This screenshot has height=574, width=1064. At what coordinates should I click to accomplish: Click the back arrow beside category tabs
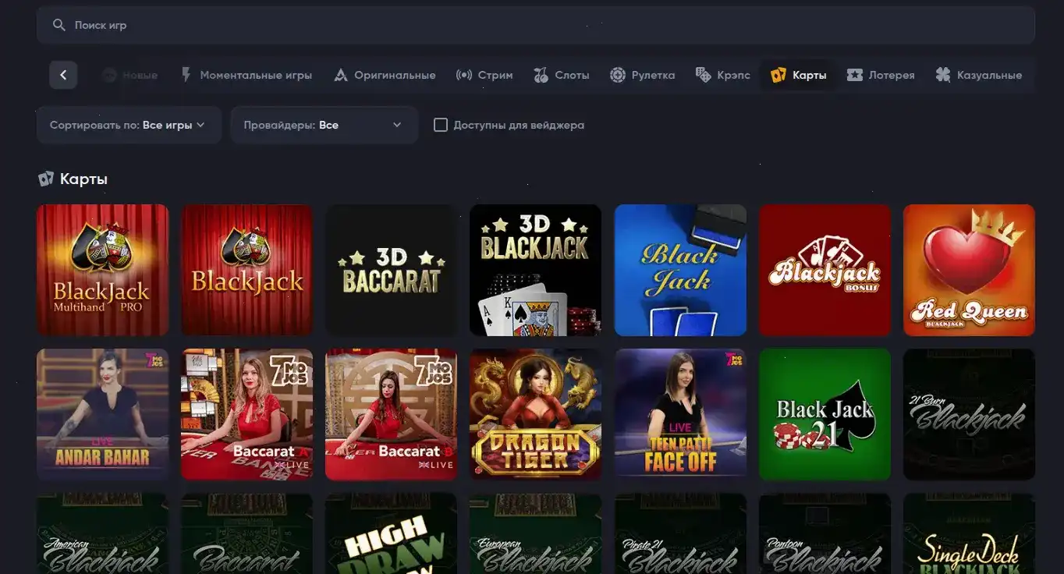[63, 74]
